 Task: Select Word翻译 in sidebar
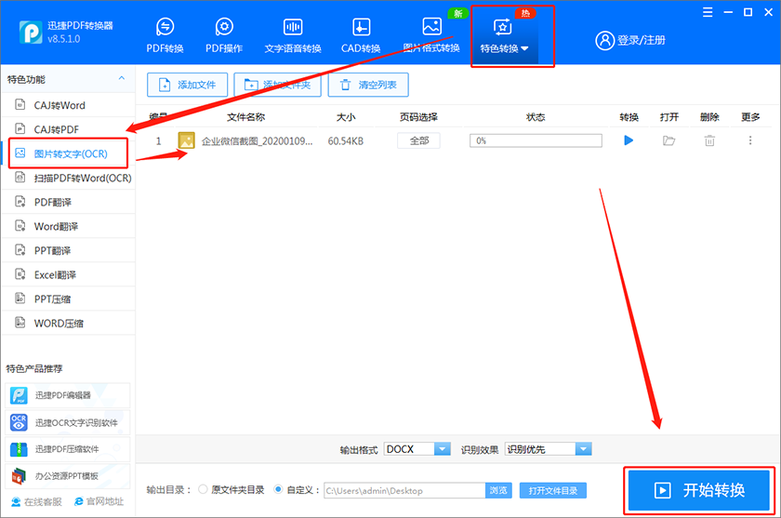coord(69,226)
